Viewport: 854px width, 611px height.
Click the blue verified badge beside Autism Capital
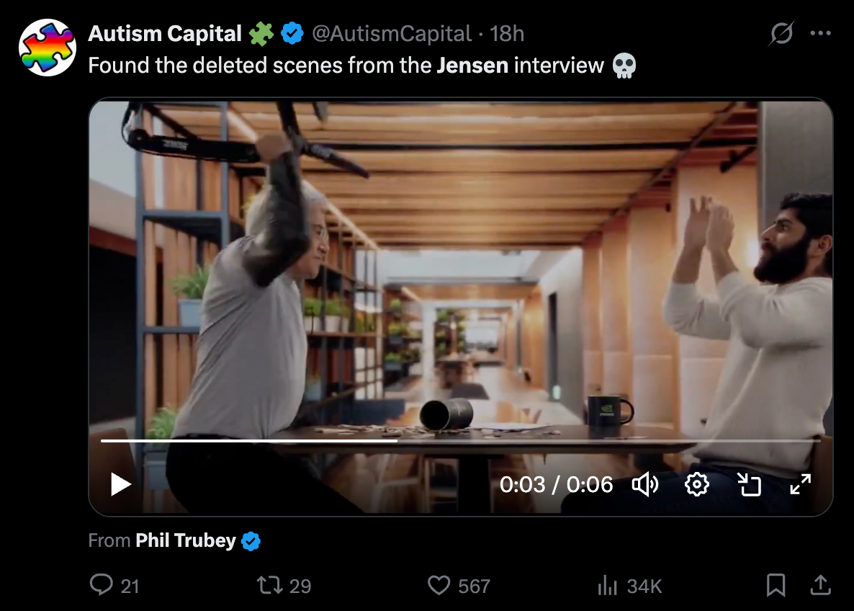coord(292,33)
